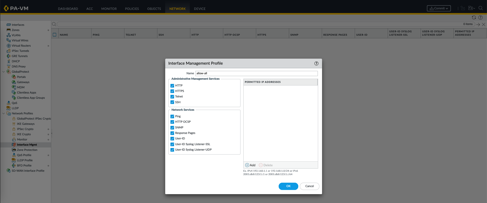The height and width of the screenshot is (203, 487).
Task: Disable the SNMP network service
Action: [x=172, y=128]
